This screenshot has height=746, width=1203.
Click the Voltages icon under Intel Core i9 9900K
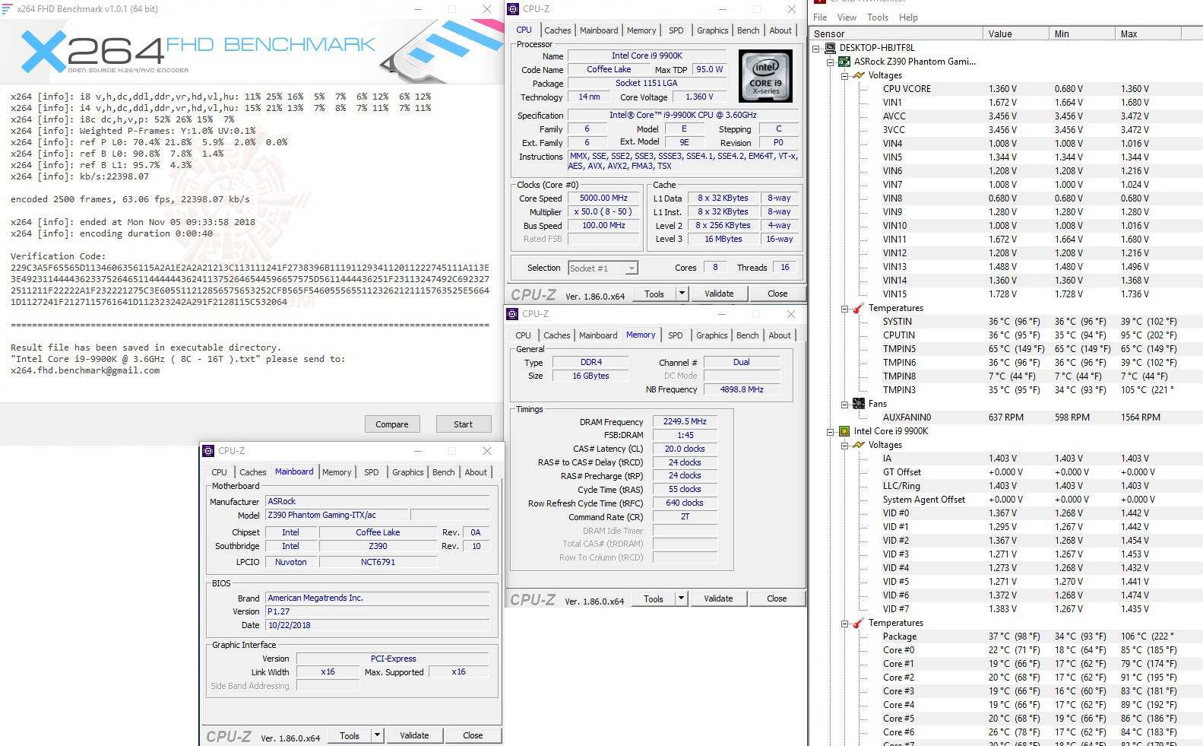tap(859, 445)
